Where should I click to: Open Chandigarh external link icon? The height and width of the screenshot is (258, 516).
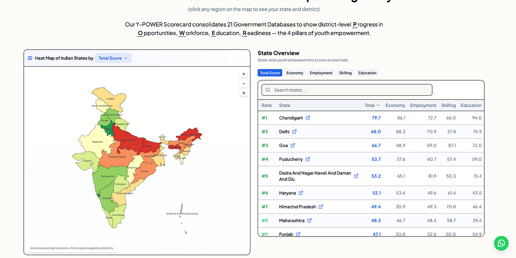(308, 118)
